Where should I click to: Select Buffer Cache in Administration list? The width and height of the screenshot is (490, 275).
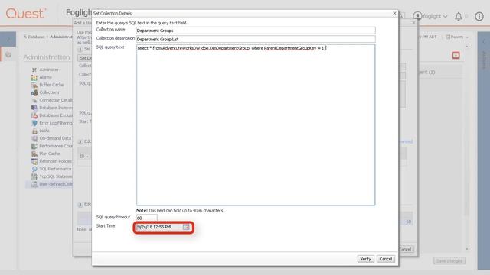click(x=51, y=85)
